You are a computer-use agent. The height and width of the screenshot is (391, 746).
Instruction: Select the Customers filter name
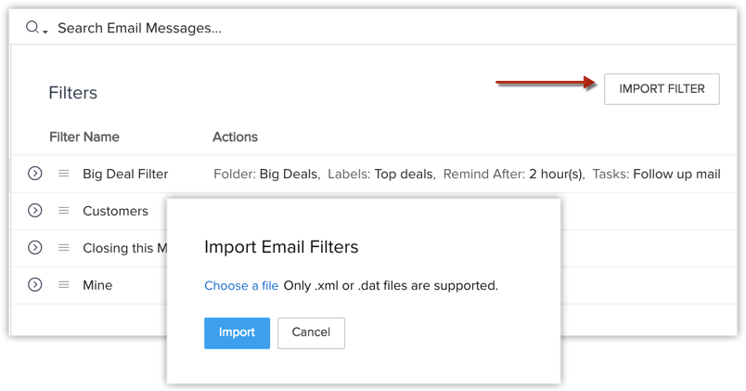[x=115, y=211]
